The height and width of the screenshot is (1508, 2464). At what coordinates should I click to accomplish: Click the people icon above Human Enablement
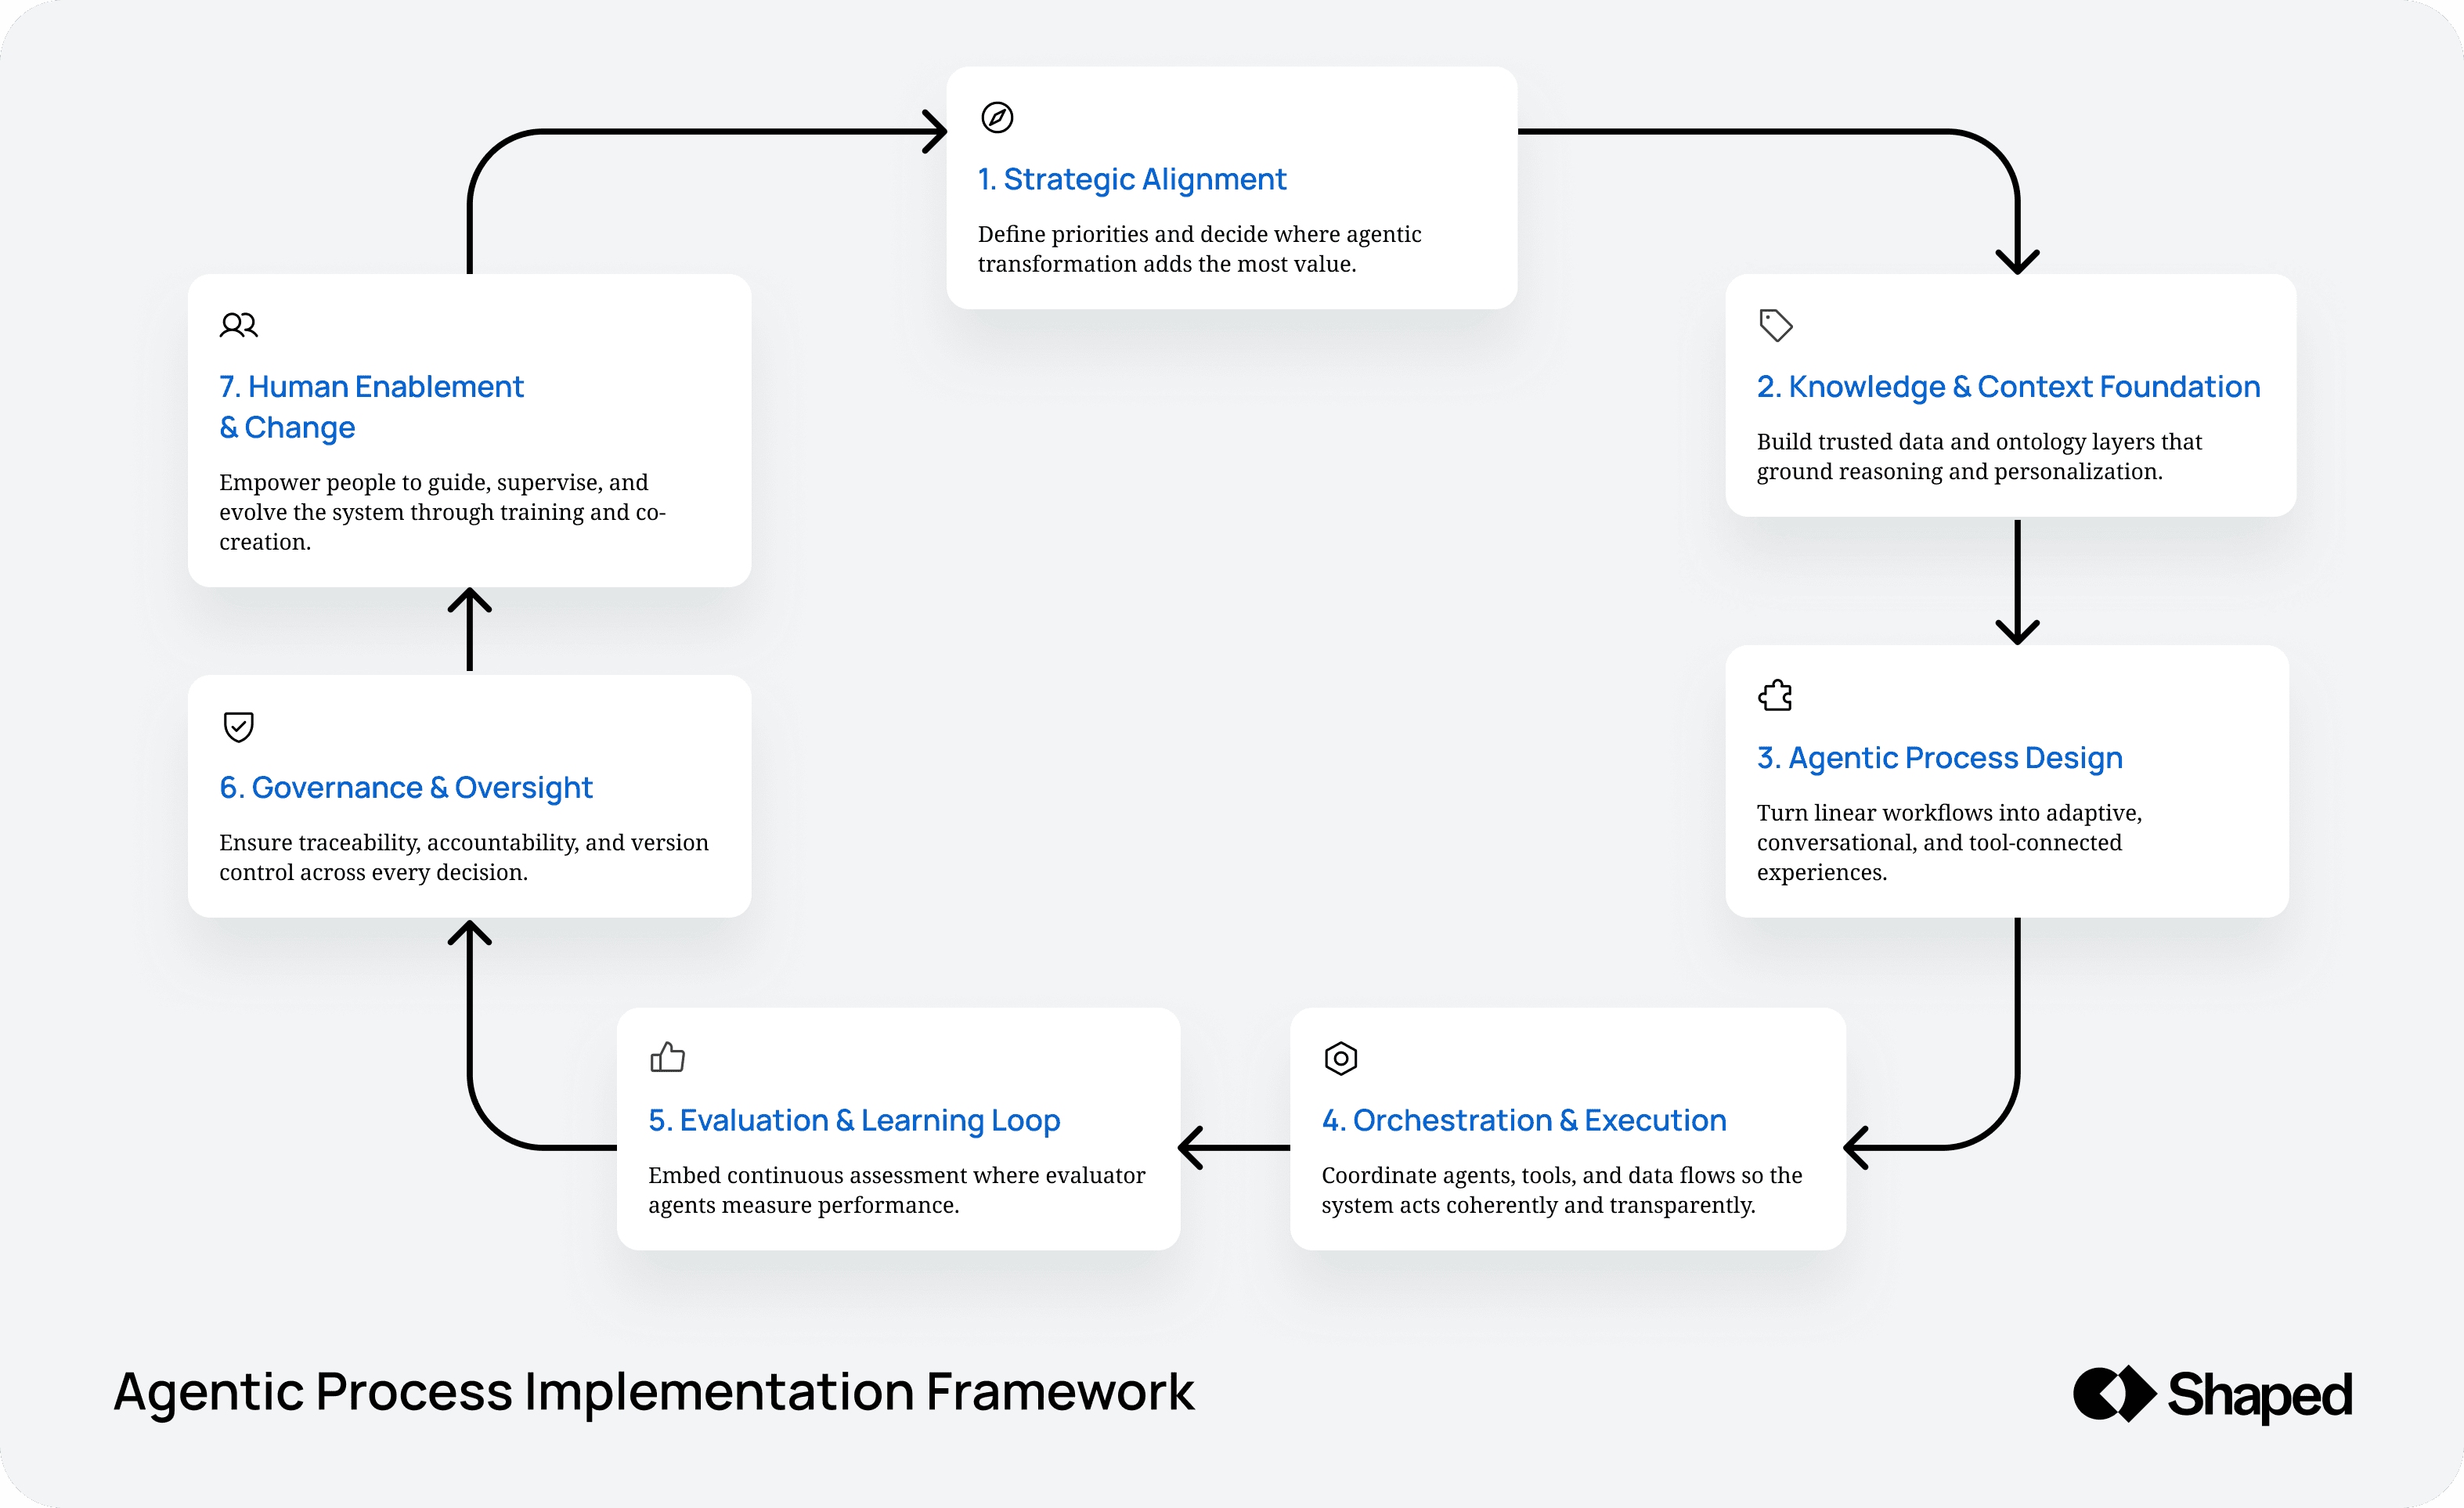pyautogui.click(x=238, y=325)
